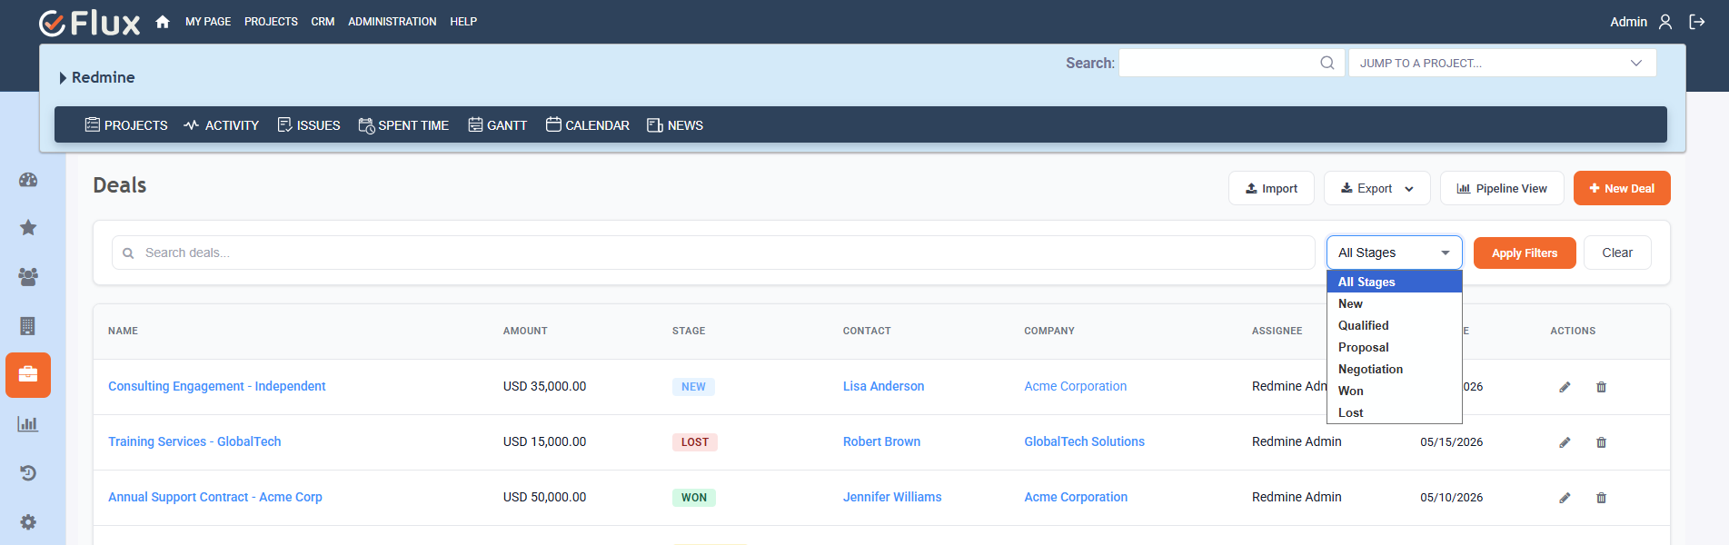Screen dimensions: 1729x545
Task: Select the Proposal stage option
Action: pos(1394,347)
